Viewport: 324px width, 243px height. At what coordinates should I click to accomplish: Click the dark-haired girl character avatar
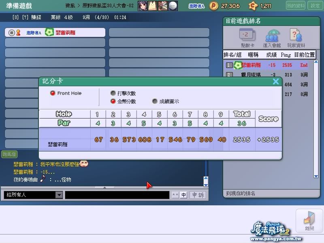tap(143, 6)
